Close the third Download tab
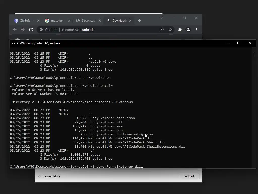This screenshot has height=194, width=258. [x=99, y=21]
